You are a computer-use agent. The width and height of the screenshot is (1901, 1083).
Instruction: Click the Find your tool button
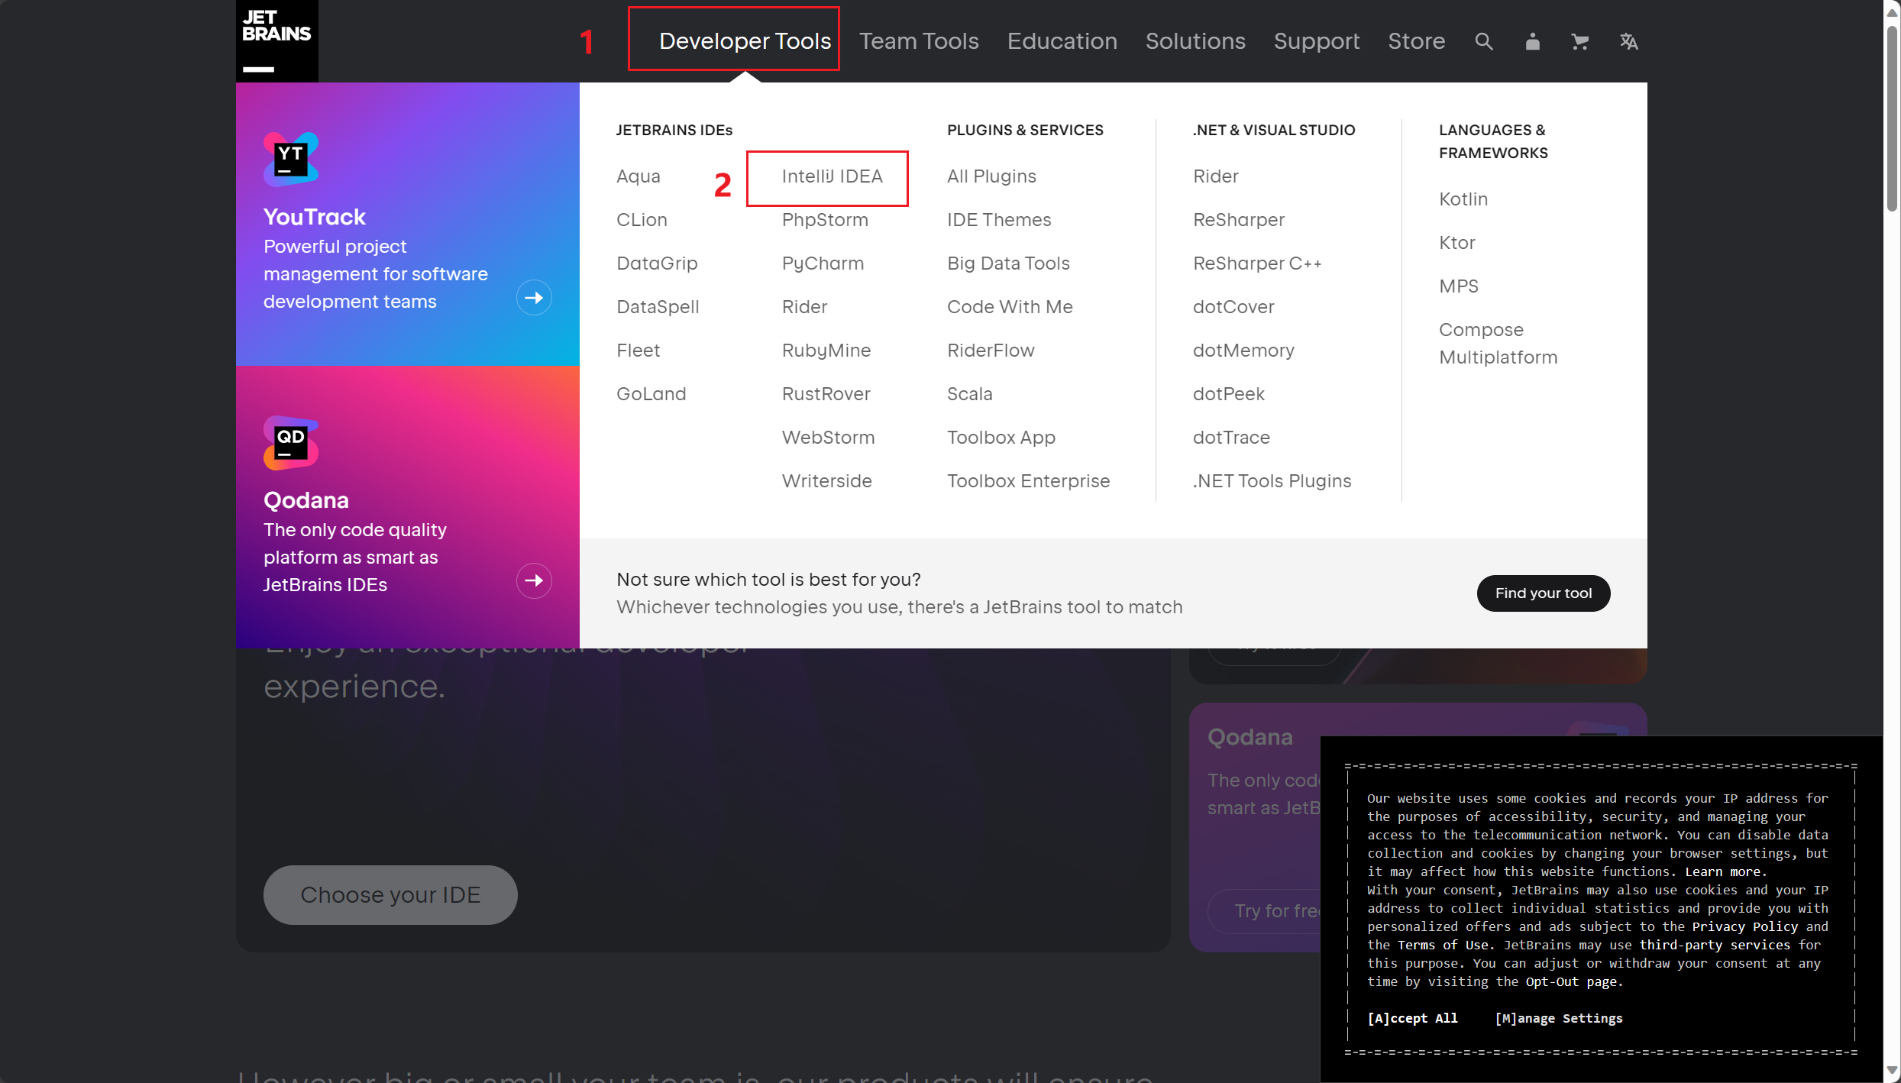pyautogui.click(x=1543, y=593)
